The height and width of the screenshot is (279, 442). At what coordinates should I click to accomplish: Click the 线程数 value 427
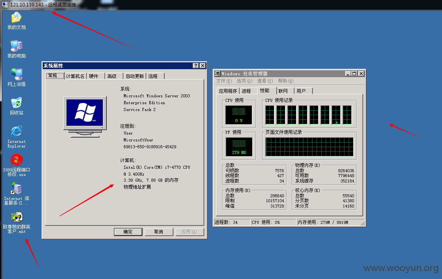280,176
